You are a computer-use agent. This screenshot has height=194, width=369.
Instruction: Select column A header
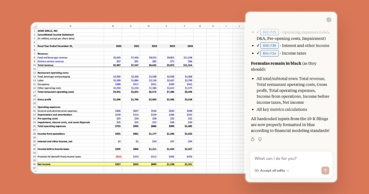pos(70,26)
